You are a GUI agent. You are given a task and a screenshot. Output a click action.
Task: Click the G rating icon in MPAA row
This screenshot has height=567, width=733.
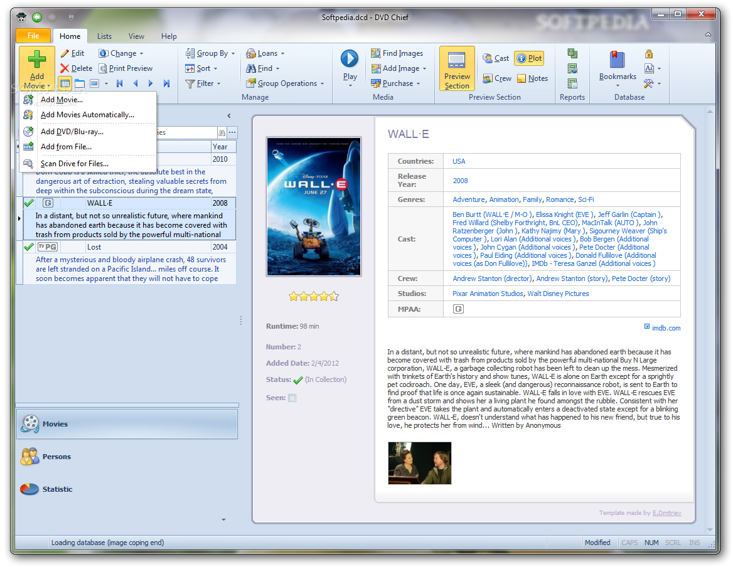pyautogui.click(x=459, y=309)
